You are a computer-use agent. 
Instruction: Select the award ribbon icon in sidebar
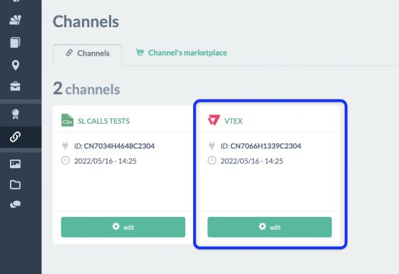pyautogui.click(x=16, y=114)
